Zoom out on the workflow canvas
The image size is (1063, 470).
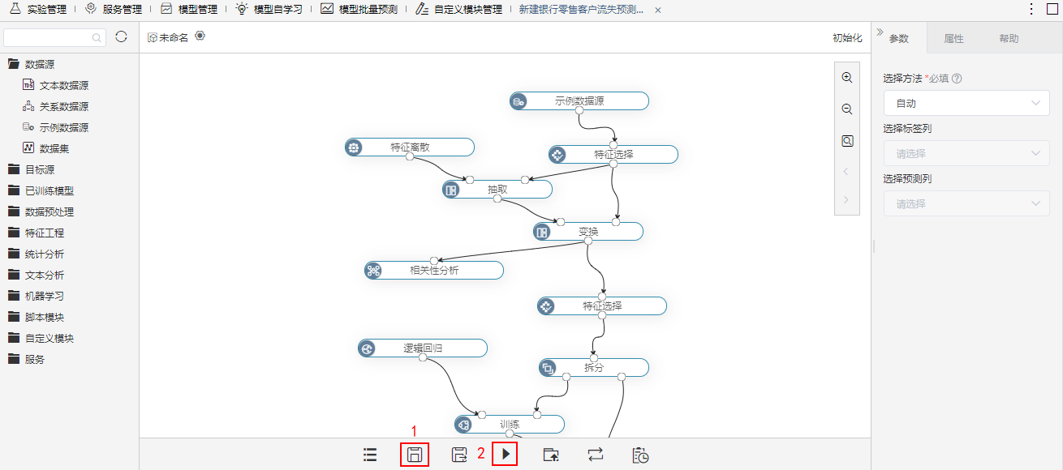pos(847,109)
